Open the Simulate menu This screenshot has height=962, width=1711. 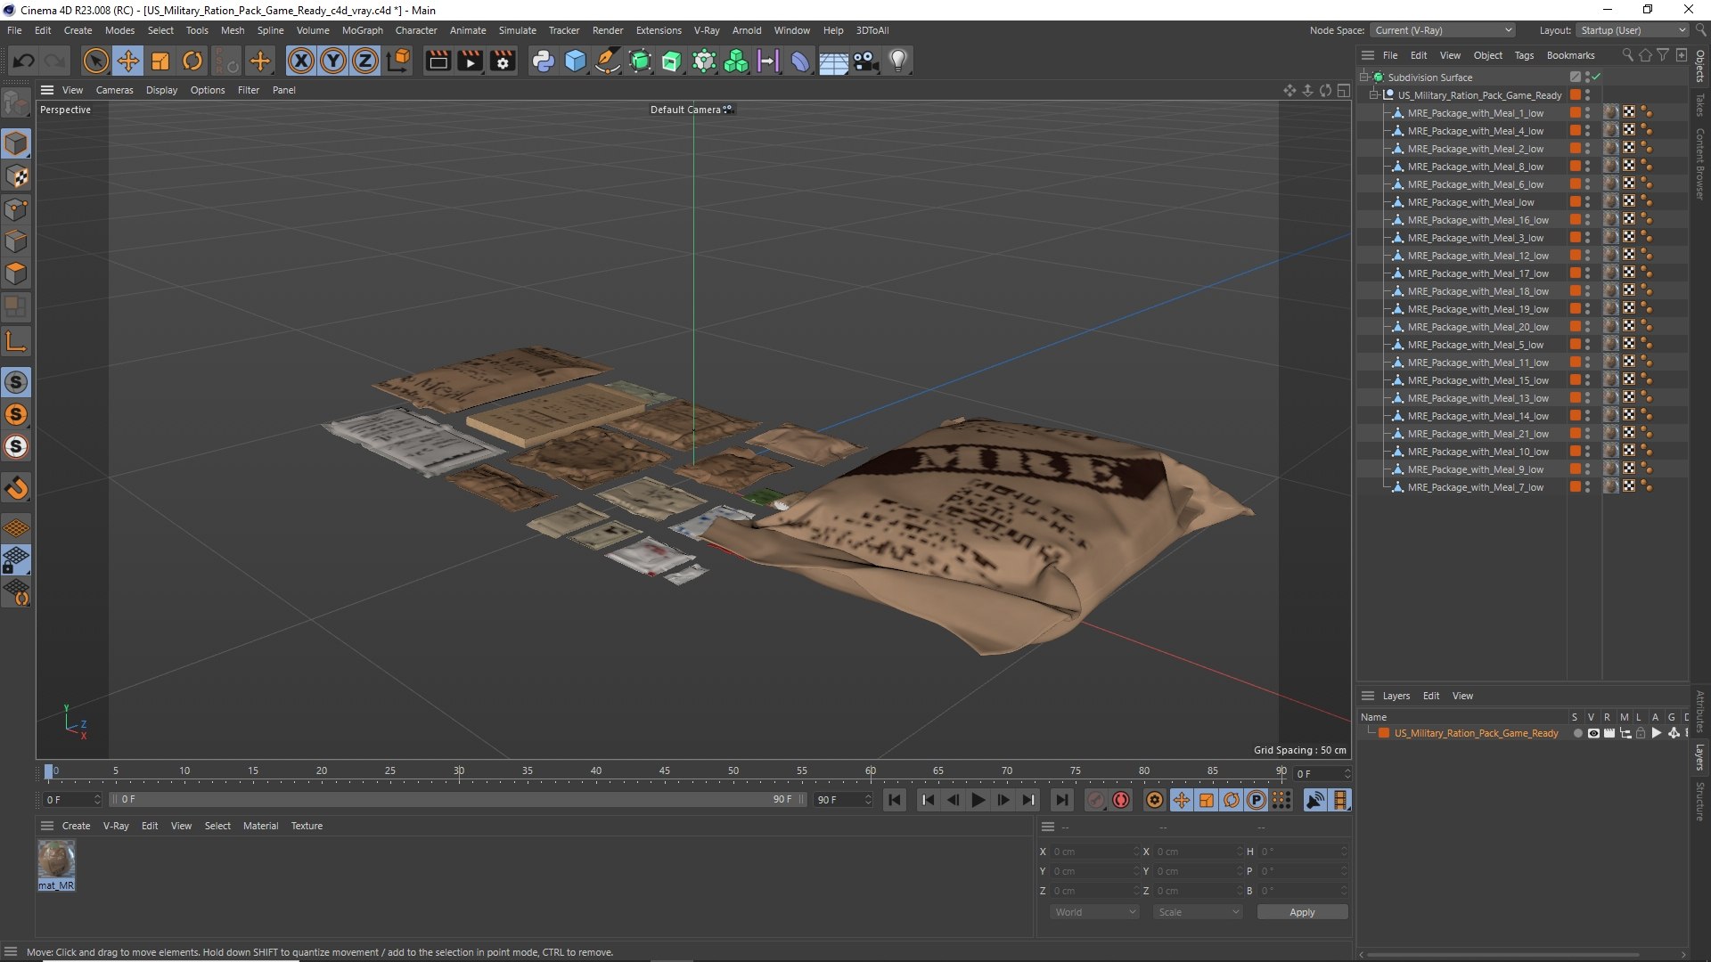pos(517,30)
